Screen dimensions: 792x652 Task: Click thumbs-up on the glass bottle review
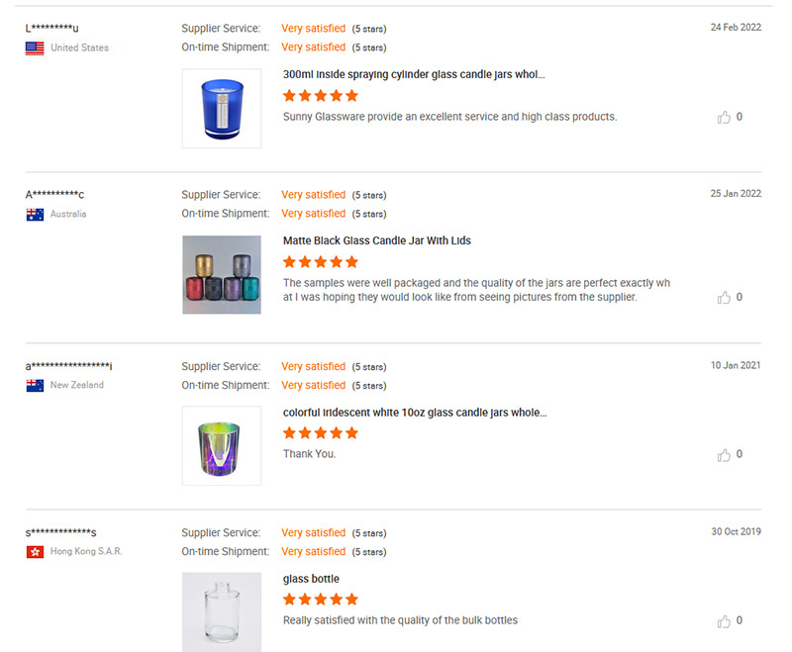pos(725,620)
